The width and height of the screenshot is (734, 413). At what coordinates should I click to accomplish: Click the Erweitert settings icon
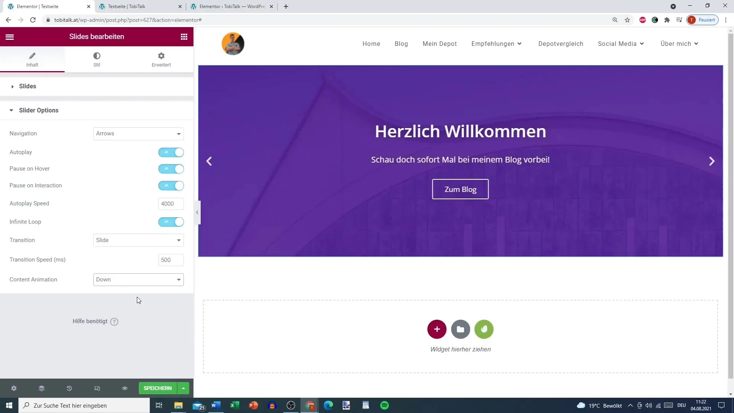pos(161,56)
